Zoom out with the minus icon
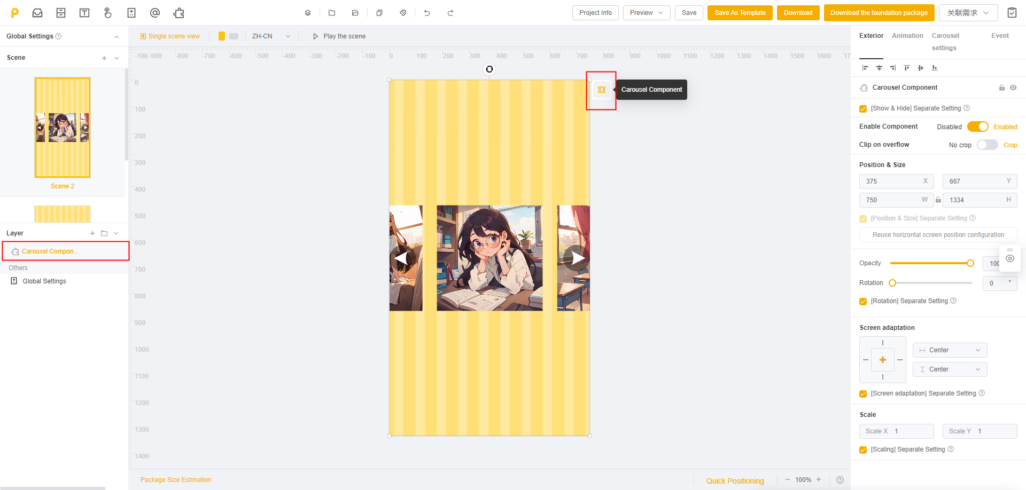This screenshot has height=490, width=1026. point(787,479)
